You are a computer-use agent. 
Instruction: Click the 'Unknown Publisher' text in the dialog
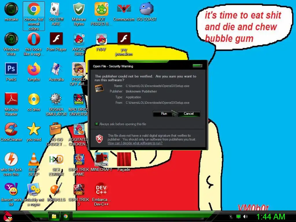tap(141, 91)
